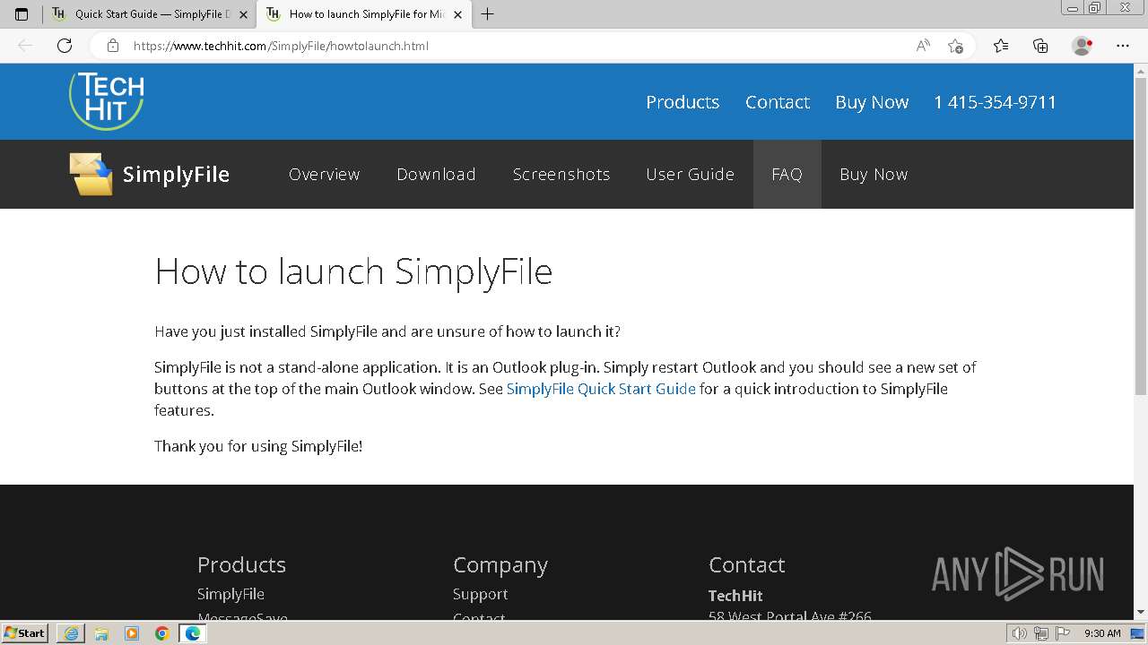Open the Screenshots page
Viewport: 1148px width, 645px height.
tap(561, 175)
